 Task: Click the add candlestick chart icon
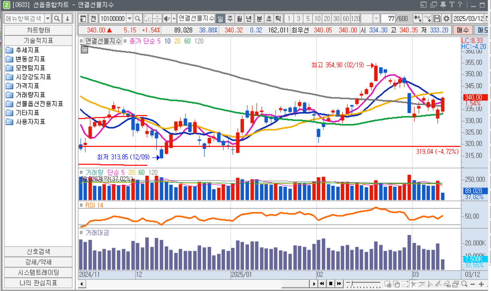pyautogui.click(x=418, y=19)
